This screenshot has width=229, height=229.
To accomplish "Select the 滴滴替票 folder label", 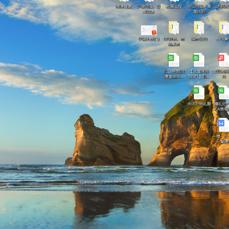I will (x=124, y=6).
